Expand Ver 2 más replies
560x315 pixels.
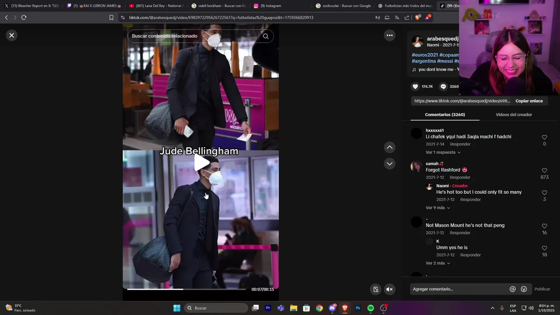(x=438, y=263)
